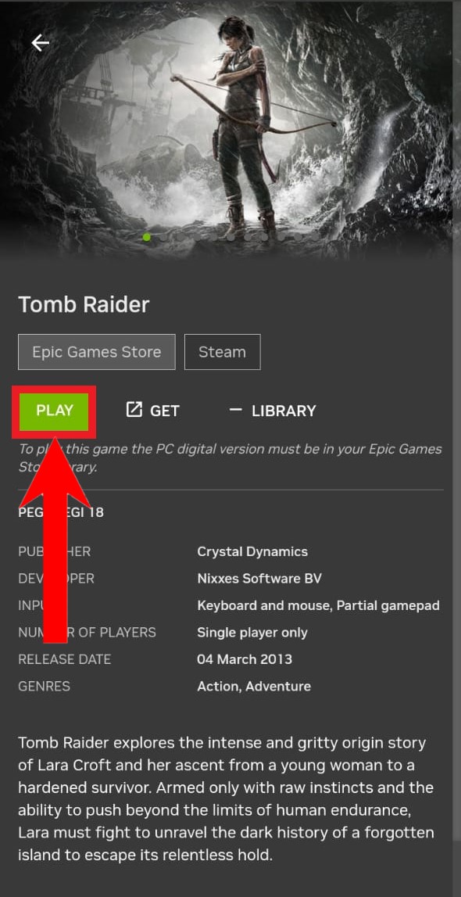Click the GET text label
Screen dimensions: 461x897
(165, 411)
